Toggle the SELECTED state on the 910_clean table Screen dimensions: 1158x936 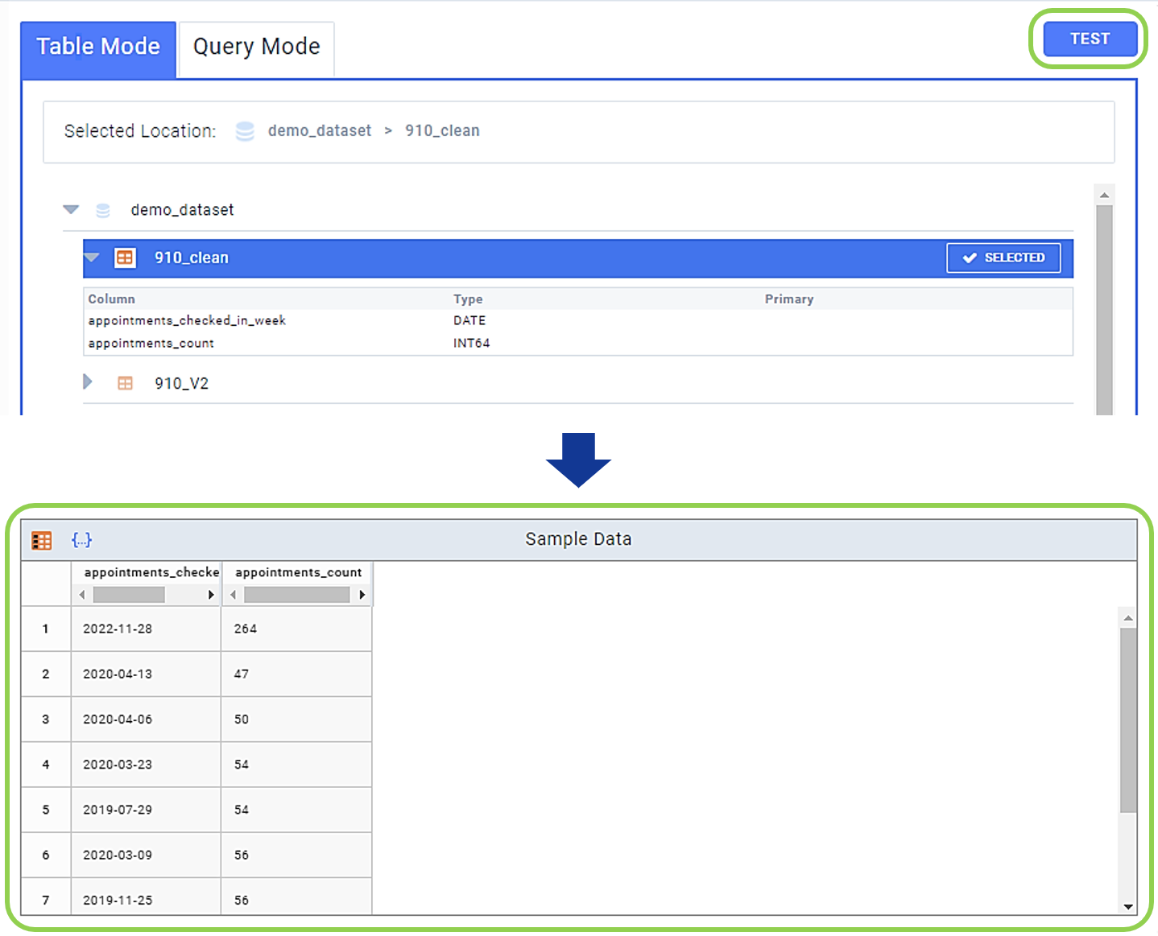[x=1003, y=258]
